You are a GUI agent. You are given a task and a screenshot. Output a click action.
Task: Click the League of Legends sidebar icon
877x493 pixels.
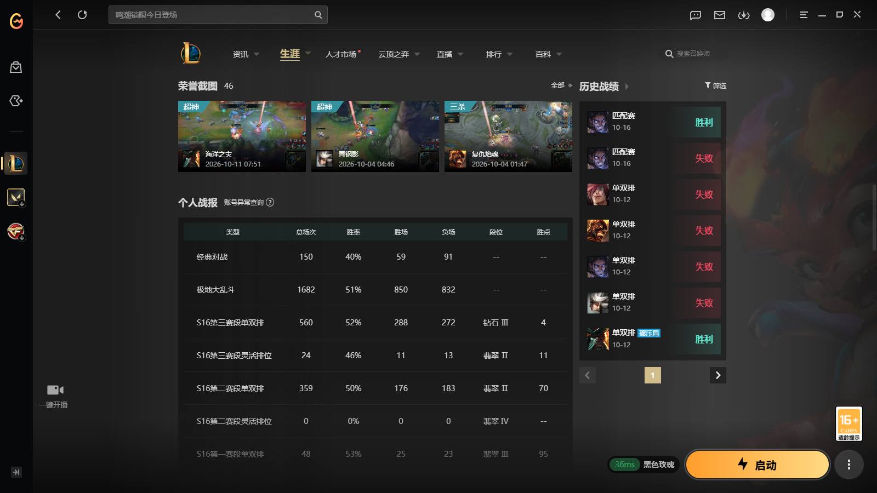click(x=16, y=163)
